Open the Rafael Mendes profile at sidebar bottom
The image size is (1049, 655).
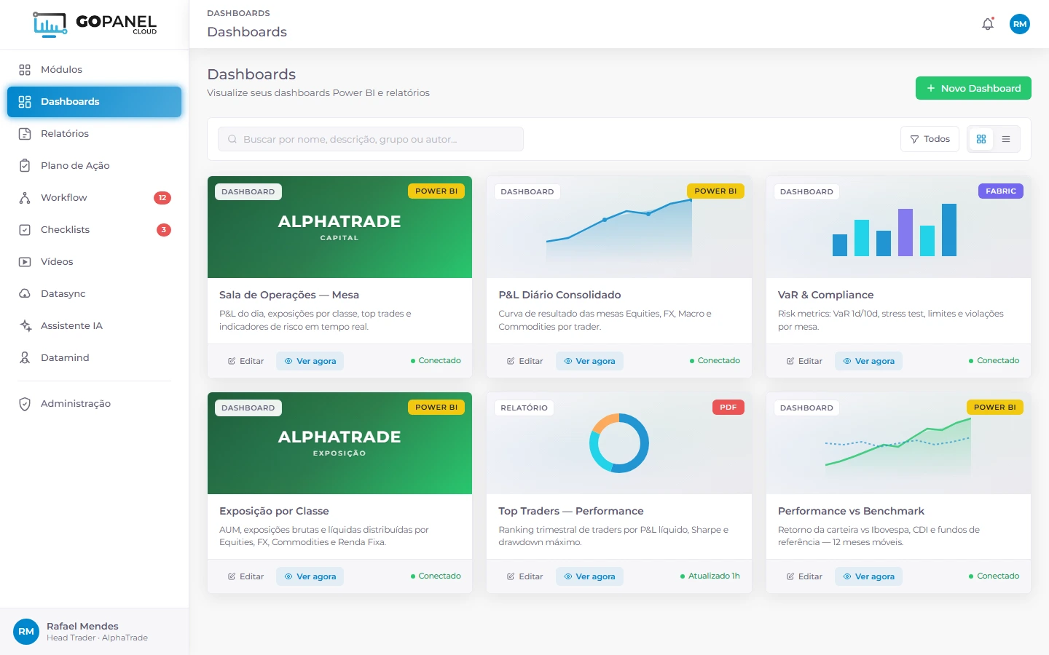(x=94, y=632)
